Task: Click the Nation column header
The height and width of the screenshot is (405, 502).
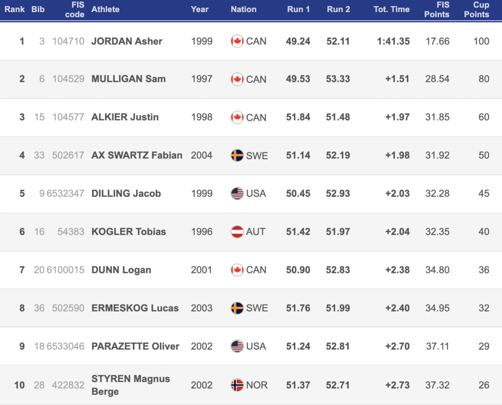Action: click(244, 9)
